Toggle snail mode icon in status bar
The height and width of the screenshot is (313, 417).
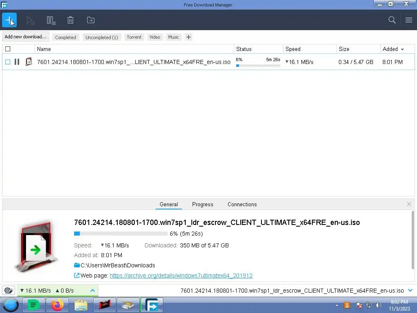click(x=9, y=290)
